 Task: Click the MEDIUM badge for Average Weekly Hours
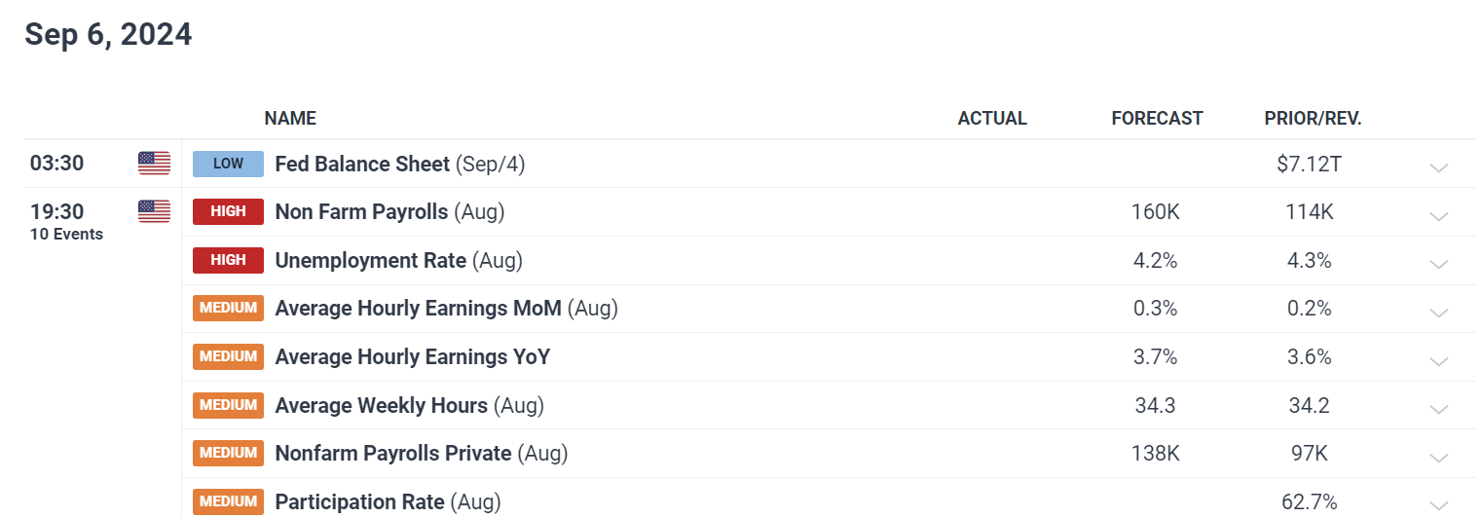point(228,405)
